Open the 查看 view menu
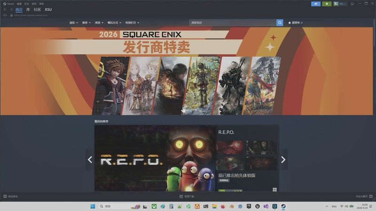The image size is (376, 211). [x=19, y=4]
